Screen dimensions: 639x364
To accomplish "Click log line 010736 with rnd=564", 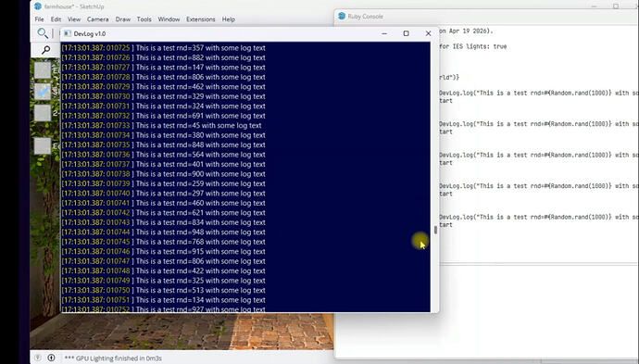I will [163, 155].
